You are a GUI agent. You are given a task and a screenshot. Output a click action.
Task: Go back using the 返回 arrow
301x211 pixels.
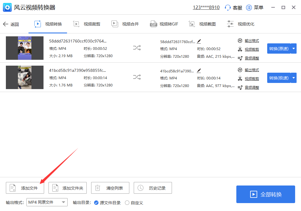coord(6,24)
